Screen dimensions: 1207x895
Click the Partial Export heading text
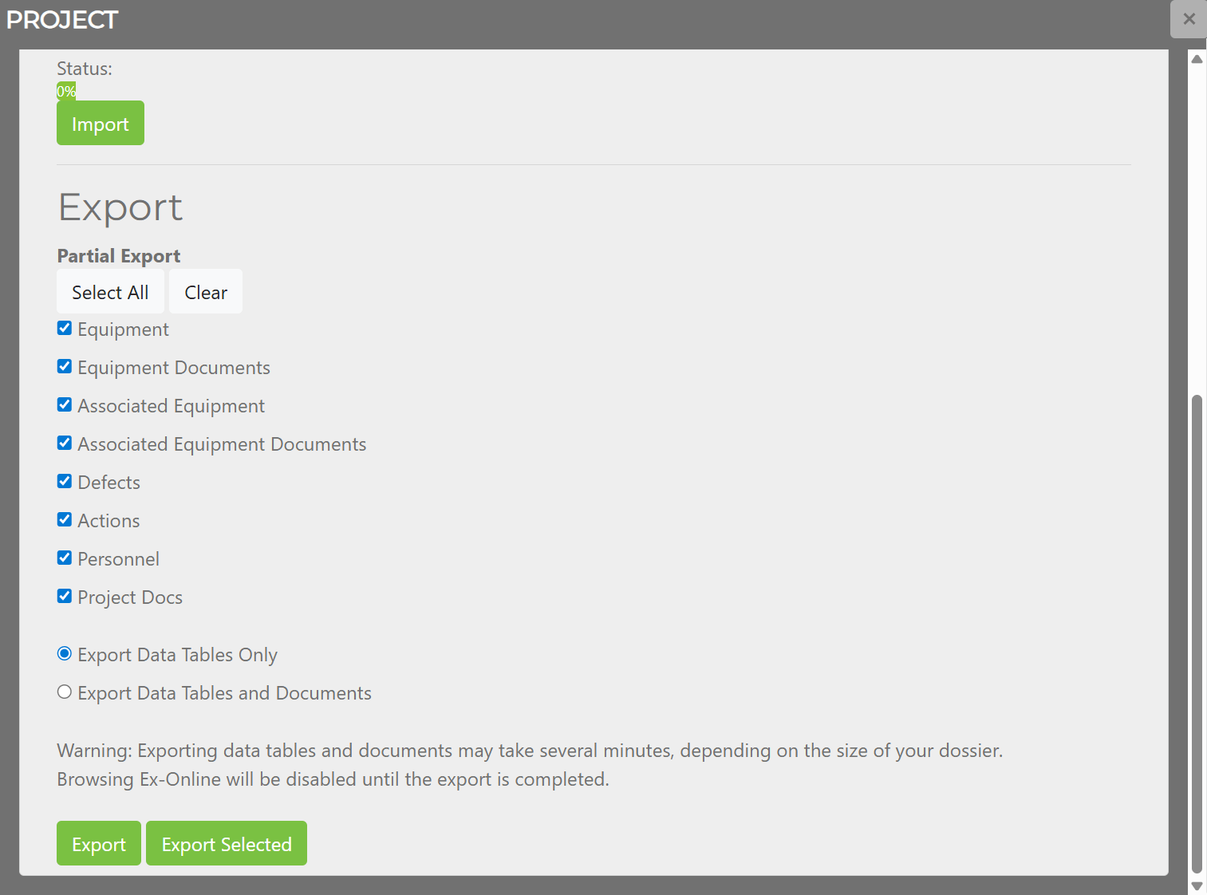click(119, 256)
